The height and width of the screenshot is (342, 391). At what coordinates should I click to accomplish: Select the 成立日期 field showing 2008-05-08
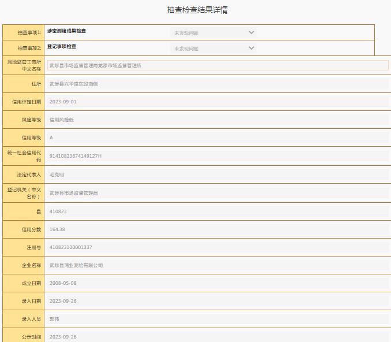click(x=217, y=283)
